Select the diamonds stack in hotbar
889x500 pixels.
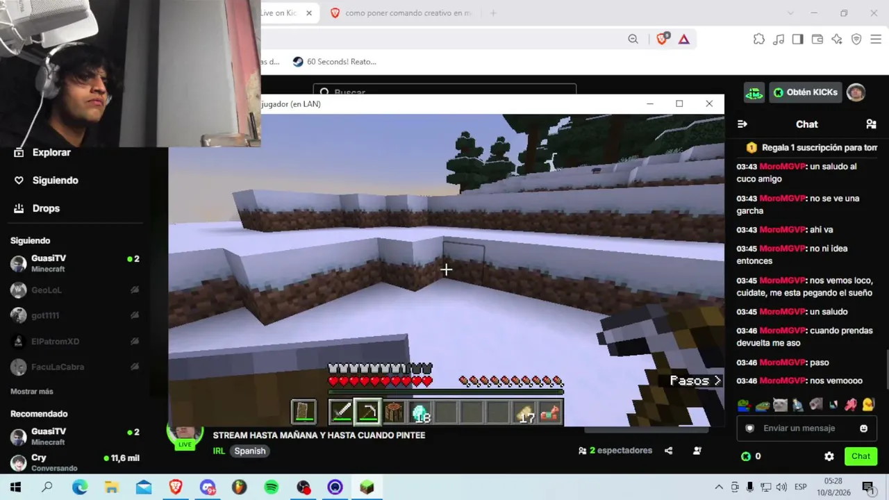point(420,412)
